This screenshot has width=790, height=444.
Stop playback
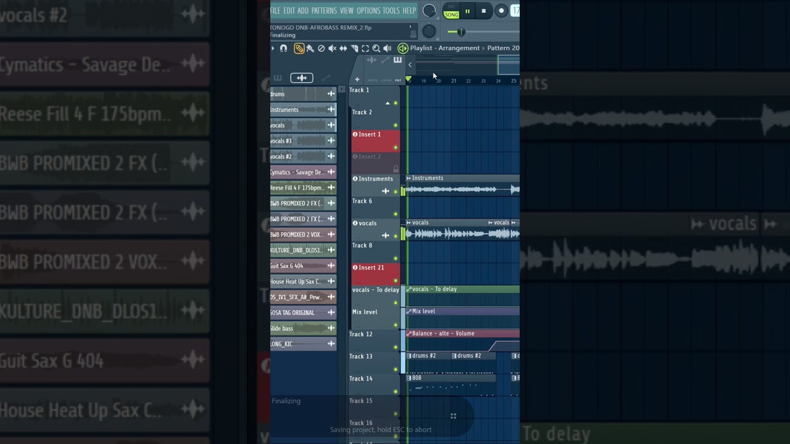point(484,10)
